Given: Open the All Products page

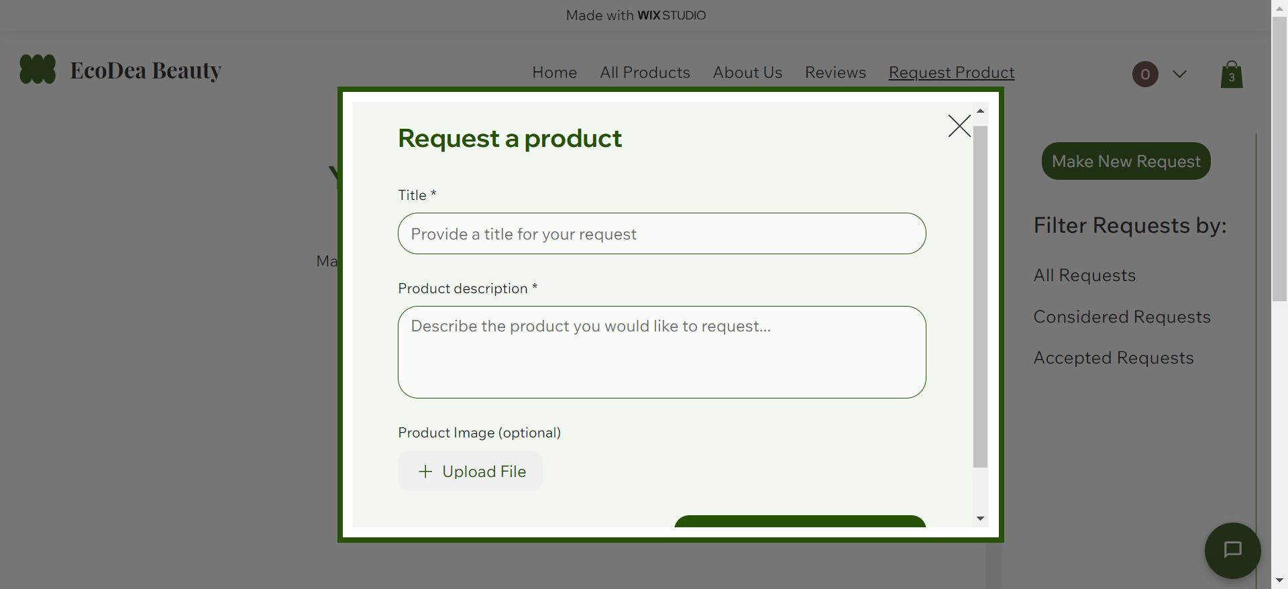Looking at the screenshot, I should [x=645, y=72].
